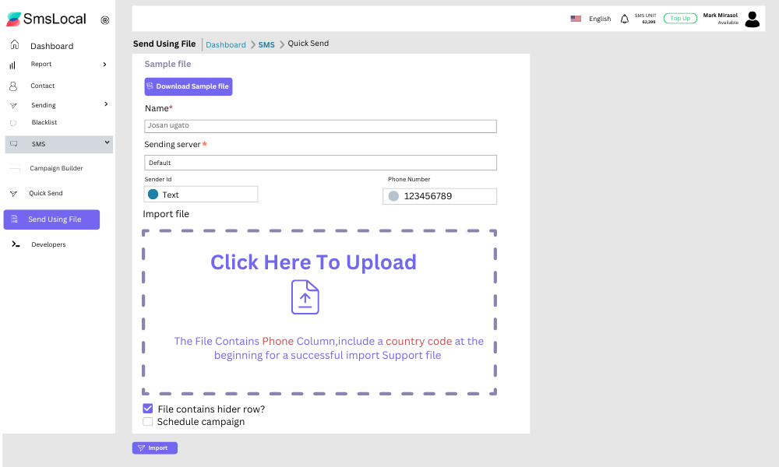Click the US flag language icon
779x467 pixels.
pyautogui.click(x=576, y=19)
